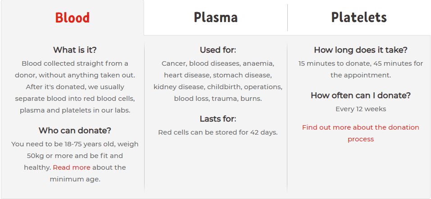Click the Every 12 weeks text

coord(361,109)
